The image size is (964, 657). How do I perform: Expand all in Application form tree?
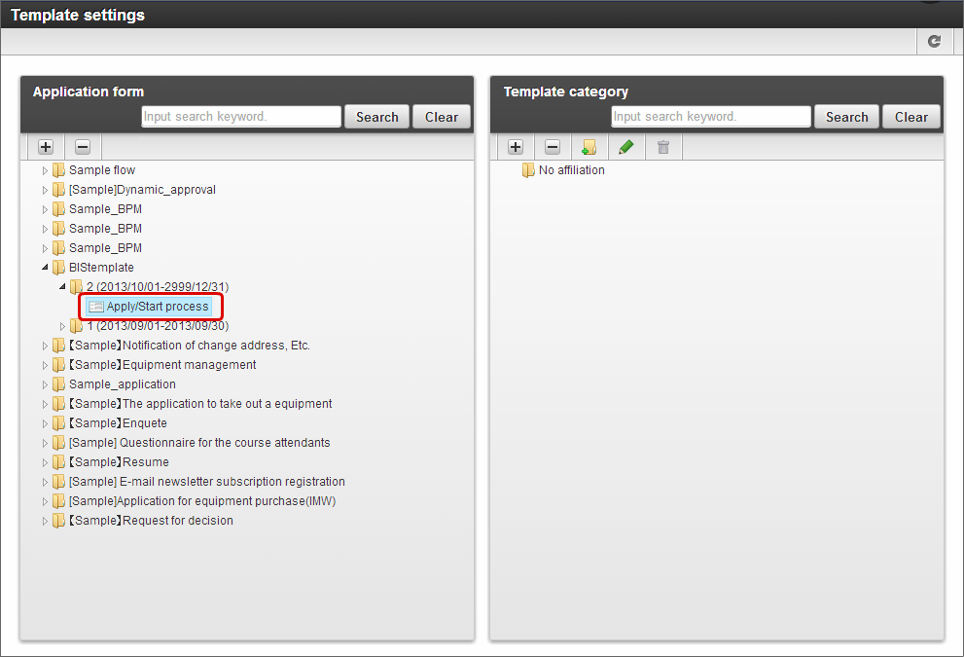(x=46, y=147)
